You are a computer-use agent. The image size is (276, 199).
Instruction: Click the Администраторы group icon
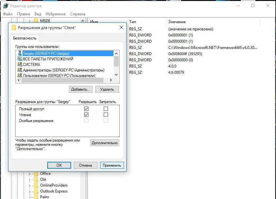click(20, 70)
